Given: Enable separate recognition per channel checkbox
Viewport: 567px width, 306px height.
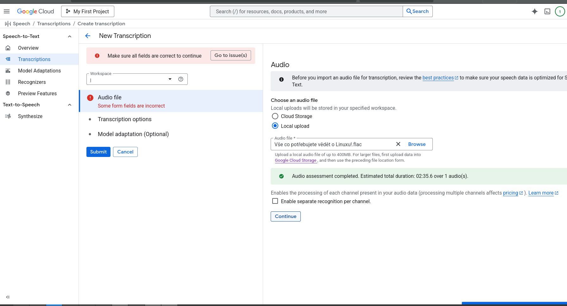Looking at the screenshot, I should pyautogui.click(x=275, y=201).
